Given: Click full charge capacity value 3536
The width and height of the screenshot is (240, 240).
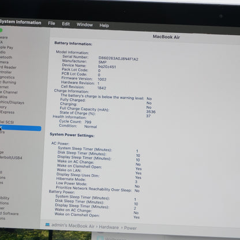Looking at the screenshot, I should 151,112.
